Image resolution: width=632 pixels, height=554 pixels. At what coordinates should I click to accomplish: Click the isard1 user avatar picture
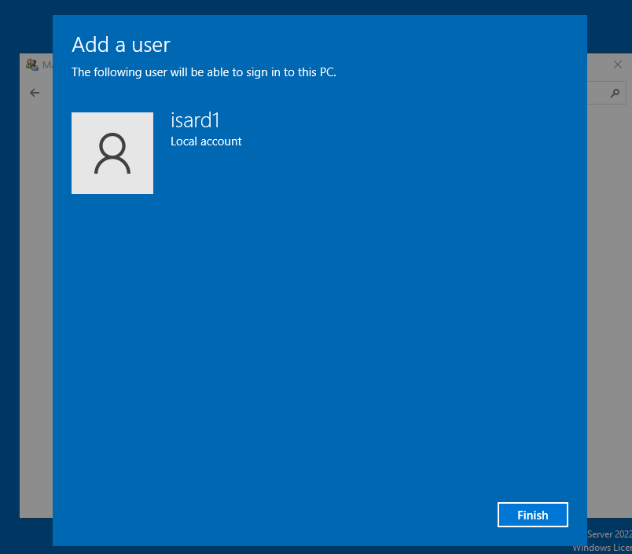coord(112,153)
